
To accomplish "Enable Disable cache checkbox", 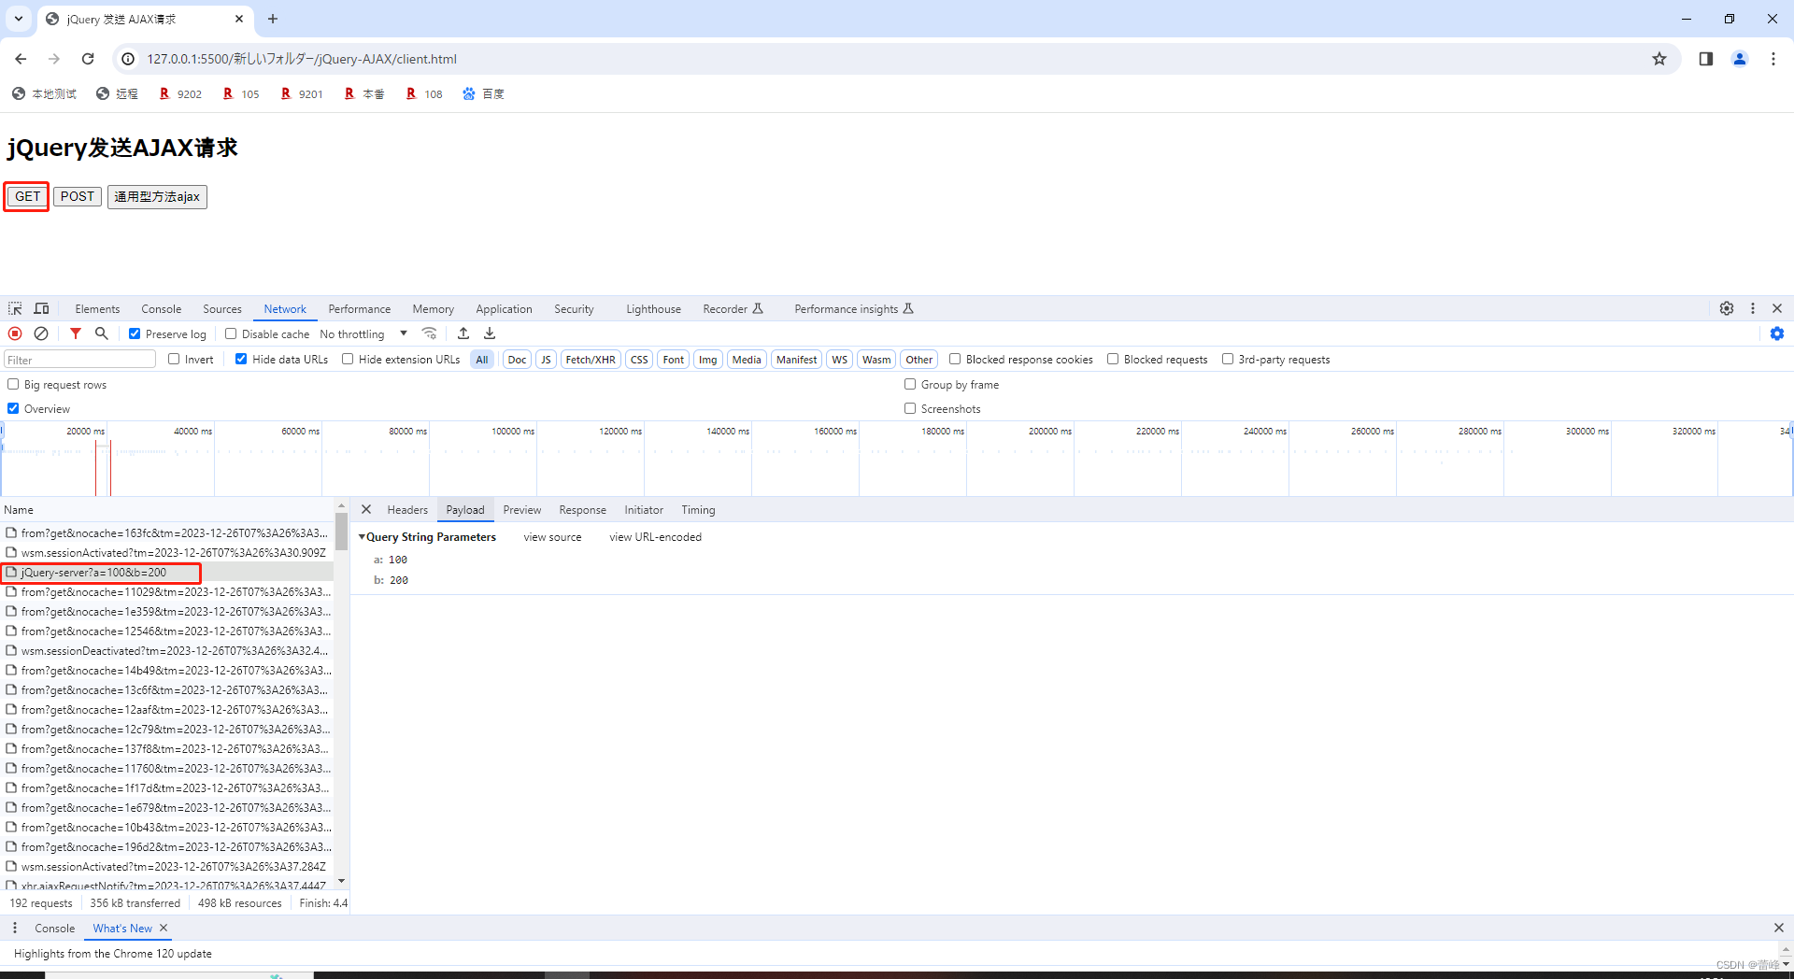I will click(231, 333).
